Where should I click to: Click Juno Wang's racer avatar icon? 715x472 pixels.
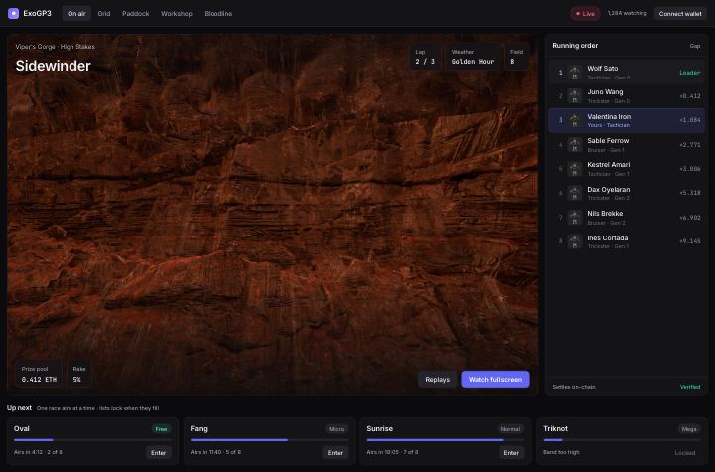[575, 96]
